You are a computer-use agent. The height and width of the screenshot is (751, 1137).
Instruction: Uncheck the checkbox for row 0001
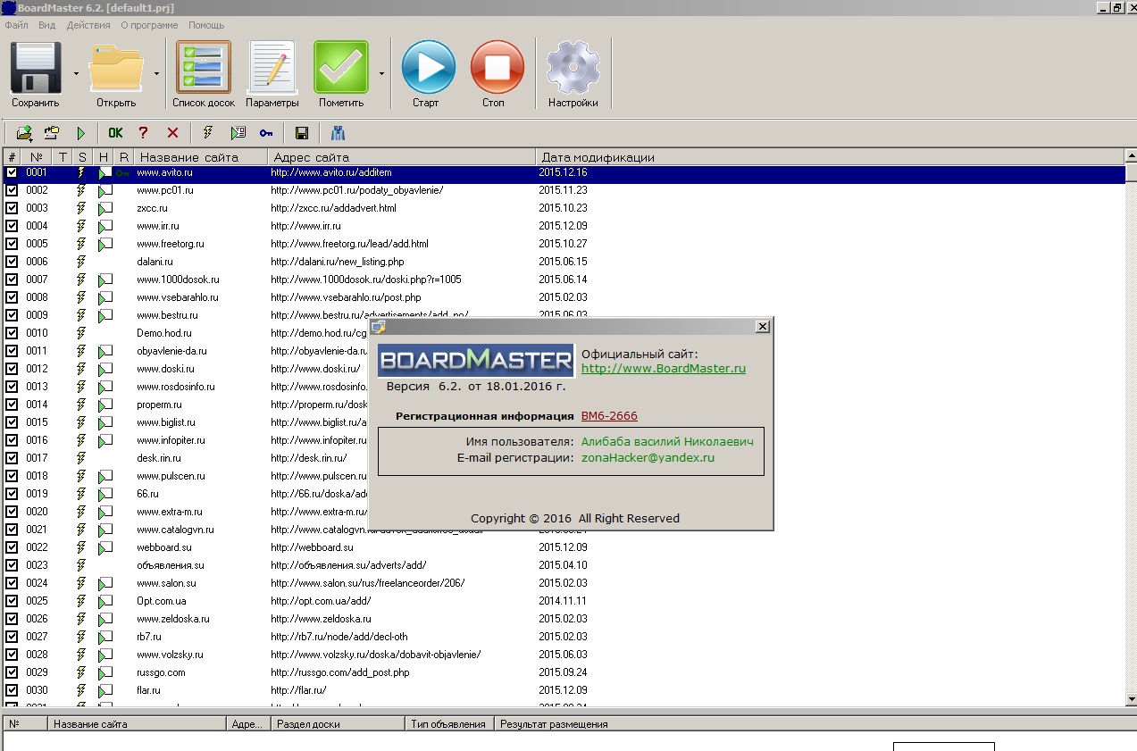(12, 172)
